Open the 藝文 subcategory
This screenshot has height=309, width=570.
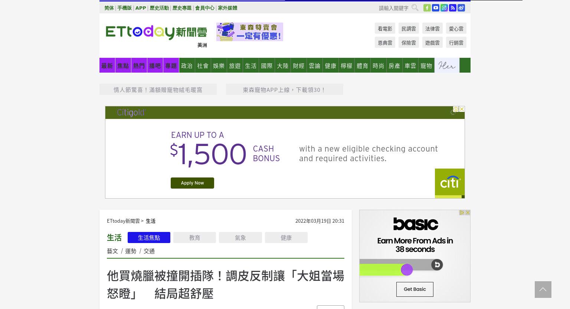coord(112,251)
